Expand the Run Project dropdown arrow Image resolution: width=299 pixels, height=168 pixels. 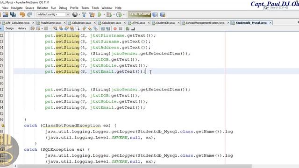[x=104, y=14]
